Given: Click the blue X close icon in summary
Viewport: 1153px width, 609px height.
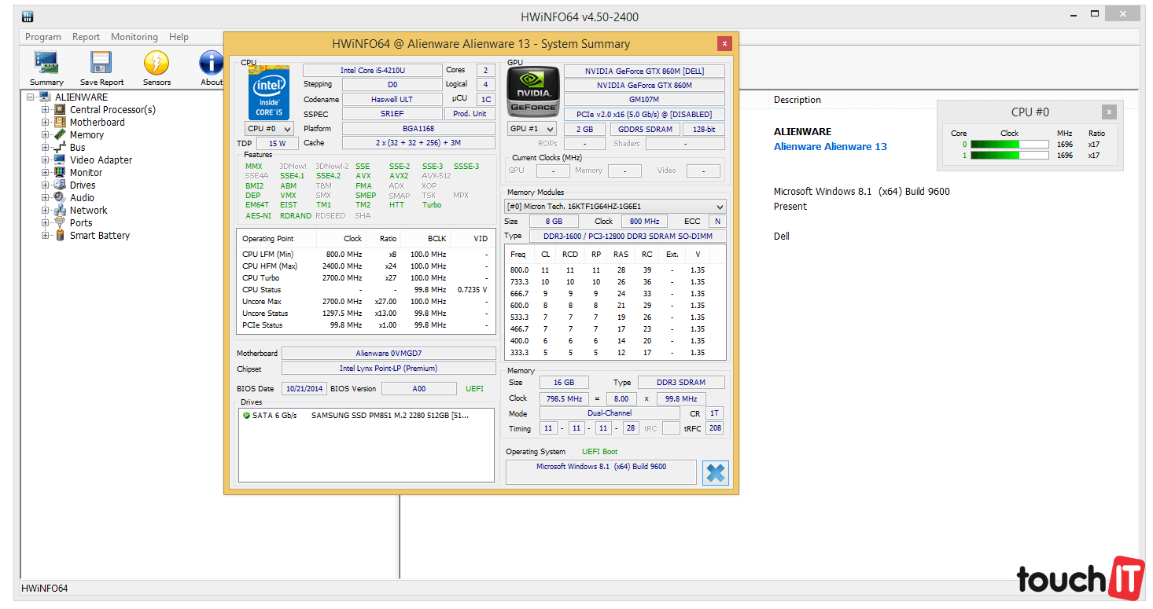Looking at the screenshot, I should coord(716,473).
